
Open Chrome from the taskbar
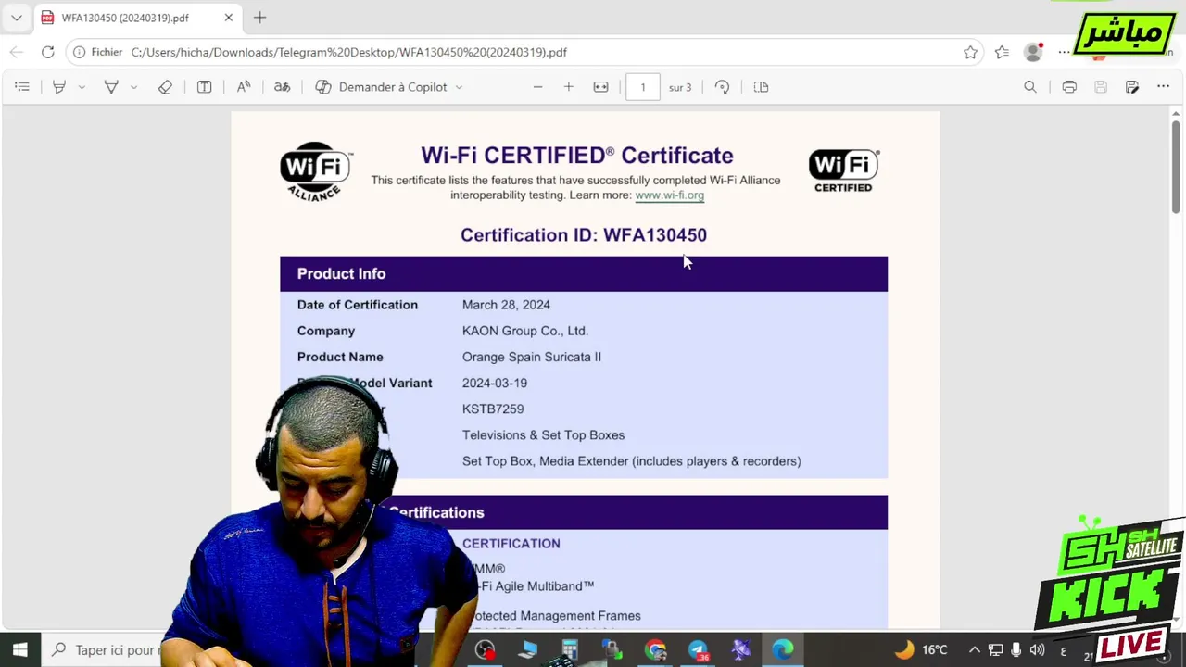[656, 649]
